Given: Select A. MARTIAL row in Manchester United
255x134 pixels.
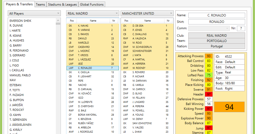Looking at the screenshot, I should 147,60.
